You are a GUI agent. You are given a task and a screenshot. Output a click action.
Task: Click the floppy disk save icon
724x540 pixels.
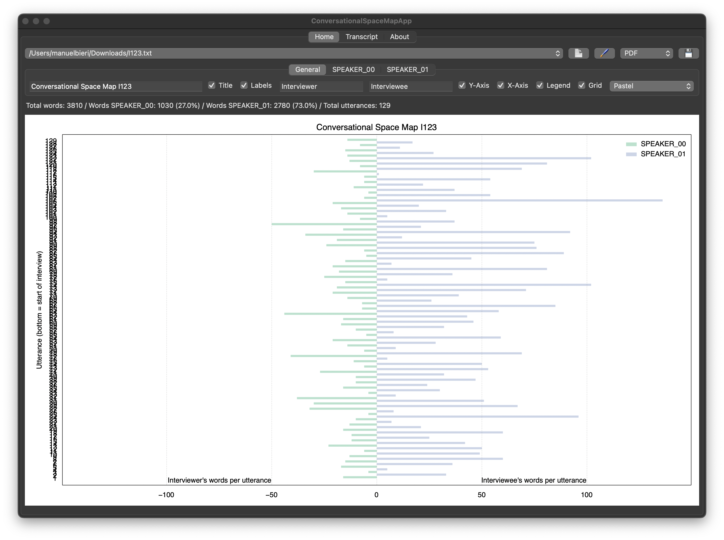(x=688, y=53)
